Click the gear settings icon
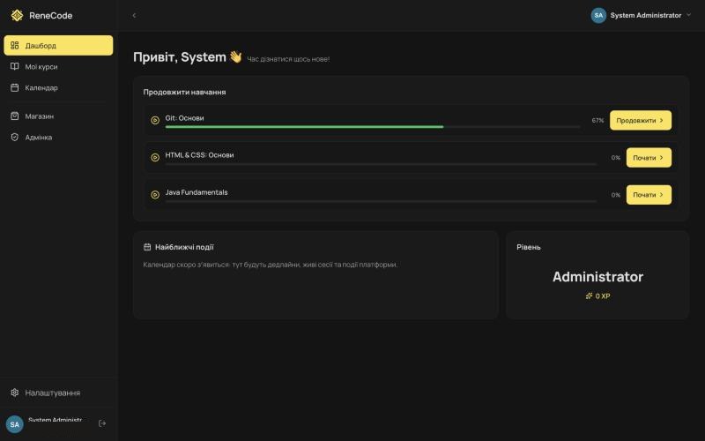Viewport: 705px width, 441px height. 15,392
